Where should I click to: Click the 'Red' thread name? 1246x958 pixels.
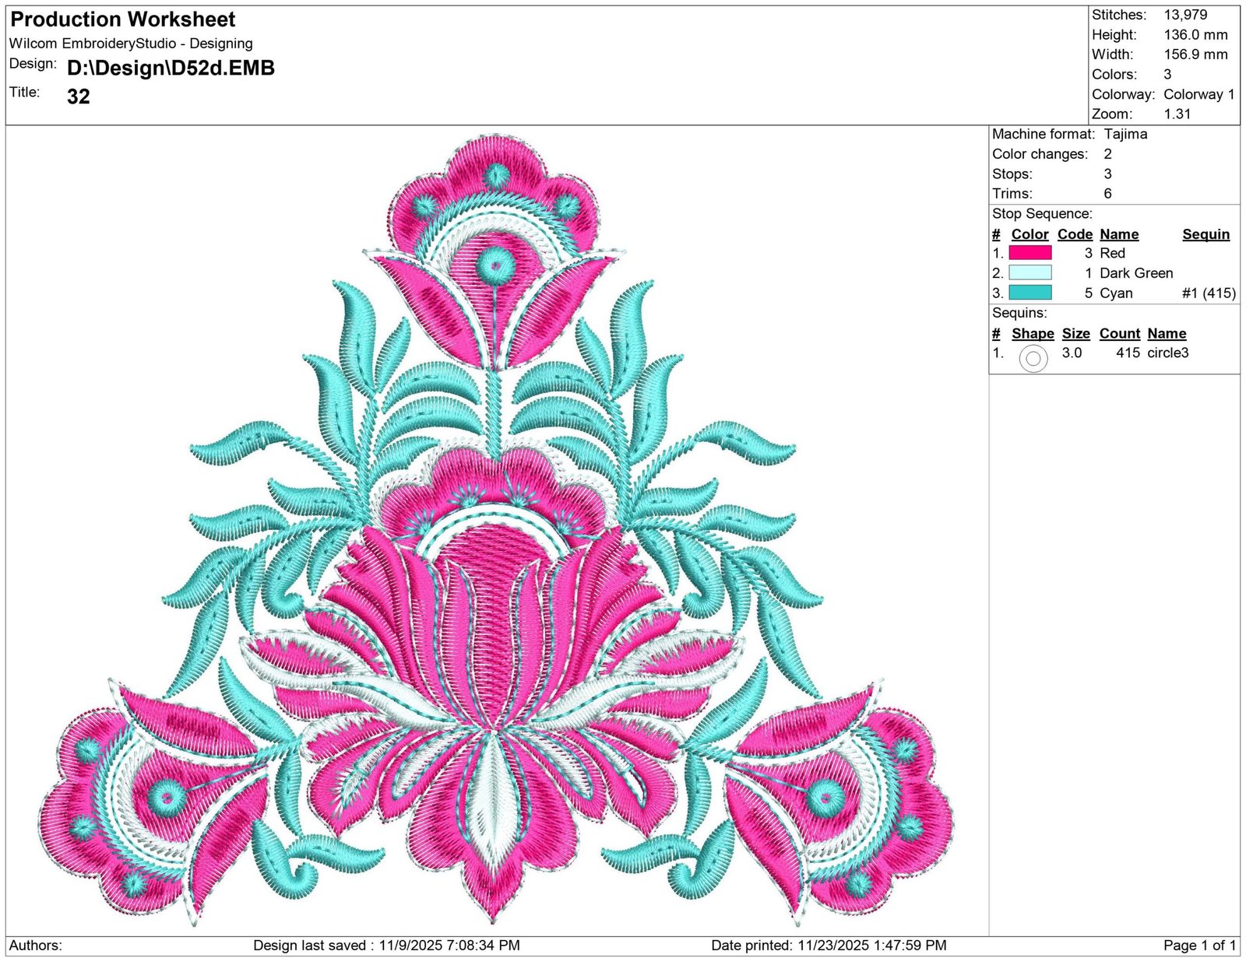[x=1112, y=253]
